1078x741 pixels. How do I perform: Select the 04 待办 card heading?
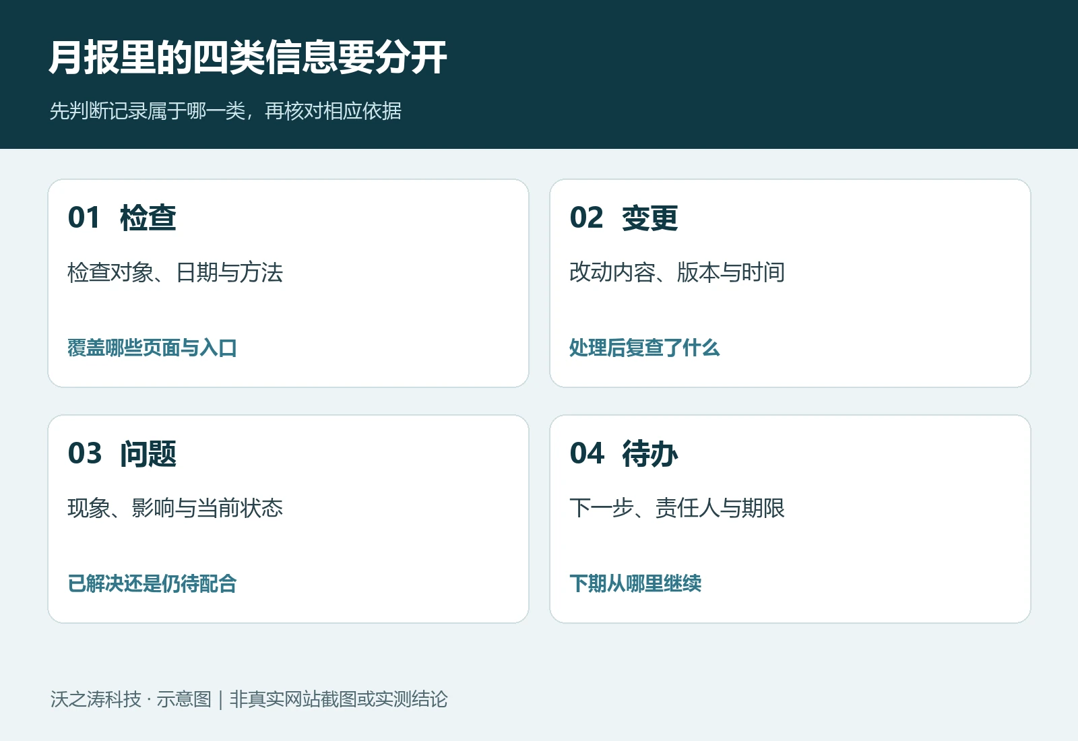(624, 453)
